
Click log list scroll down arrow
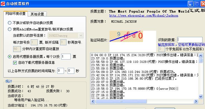201,97
